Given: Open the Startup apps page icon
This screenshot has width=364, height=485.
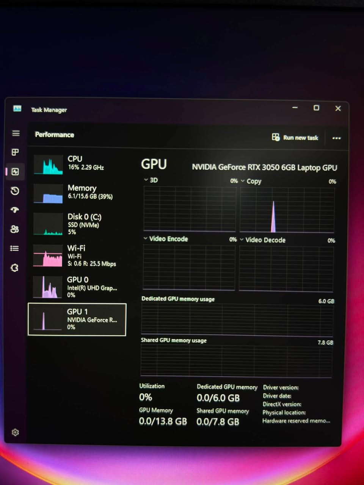Looking at the screenshot, I should pyautogui.click(x=15, y=210).
